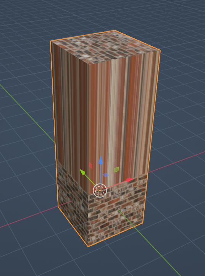Grab the green Y-axis move arrow
This screenshot has width=205, height=276.
(82, 172)
